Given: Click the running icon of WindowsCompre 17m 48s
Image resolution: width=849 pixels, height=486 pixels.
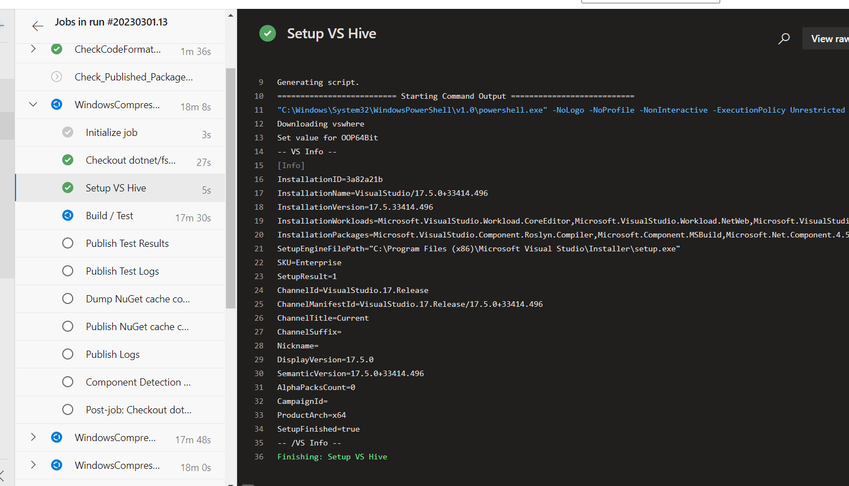Looking at the screenshot, I should click(57, 437).
